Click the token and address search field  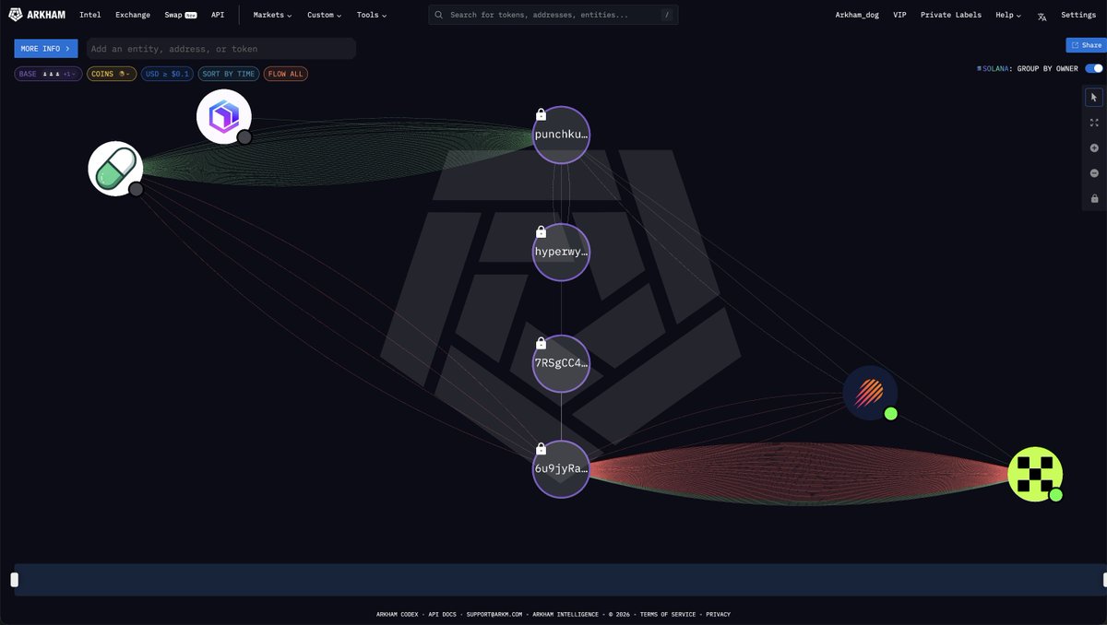pos(553,15)
